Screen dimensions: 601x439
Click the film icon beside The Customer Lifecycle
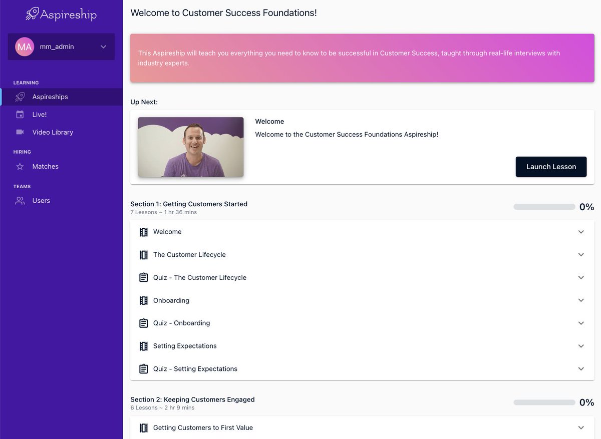pyautogui.click(x=144, y=255)
